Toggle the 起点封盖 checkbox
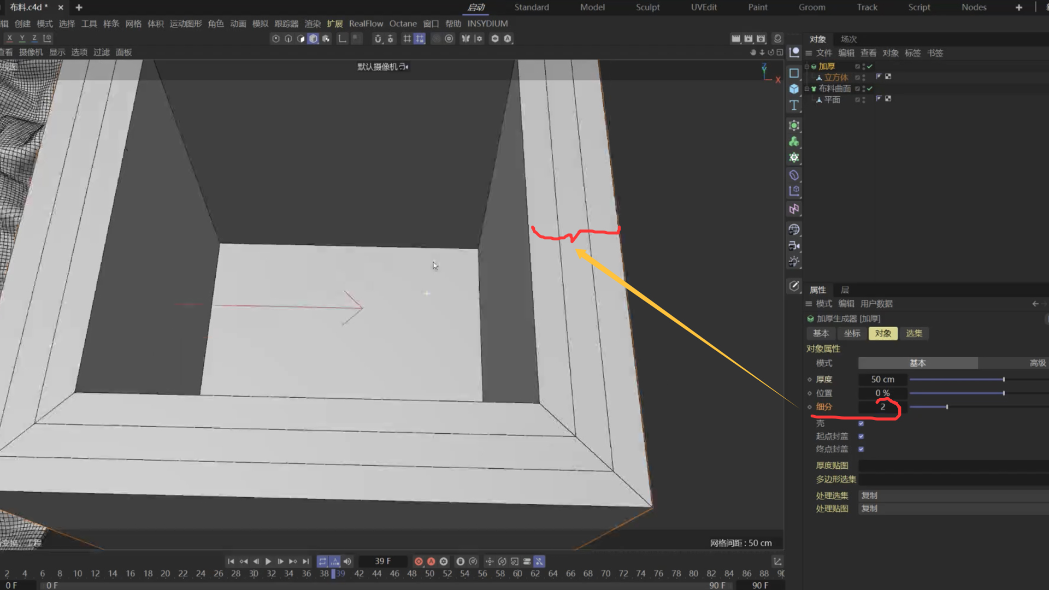Screen dimensions: 1049x590 tap(861, 436)
